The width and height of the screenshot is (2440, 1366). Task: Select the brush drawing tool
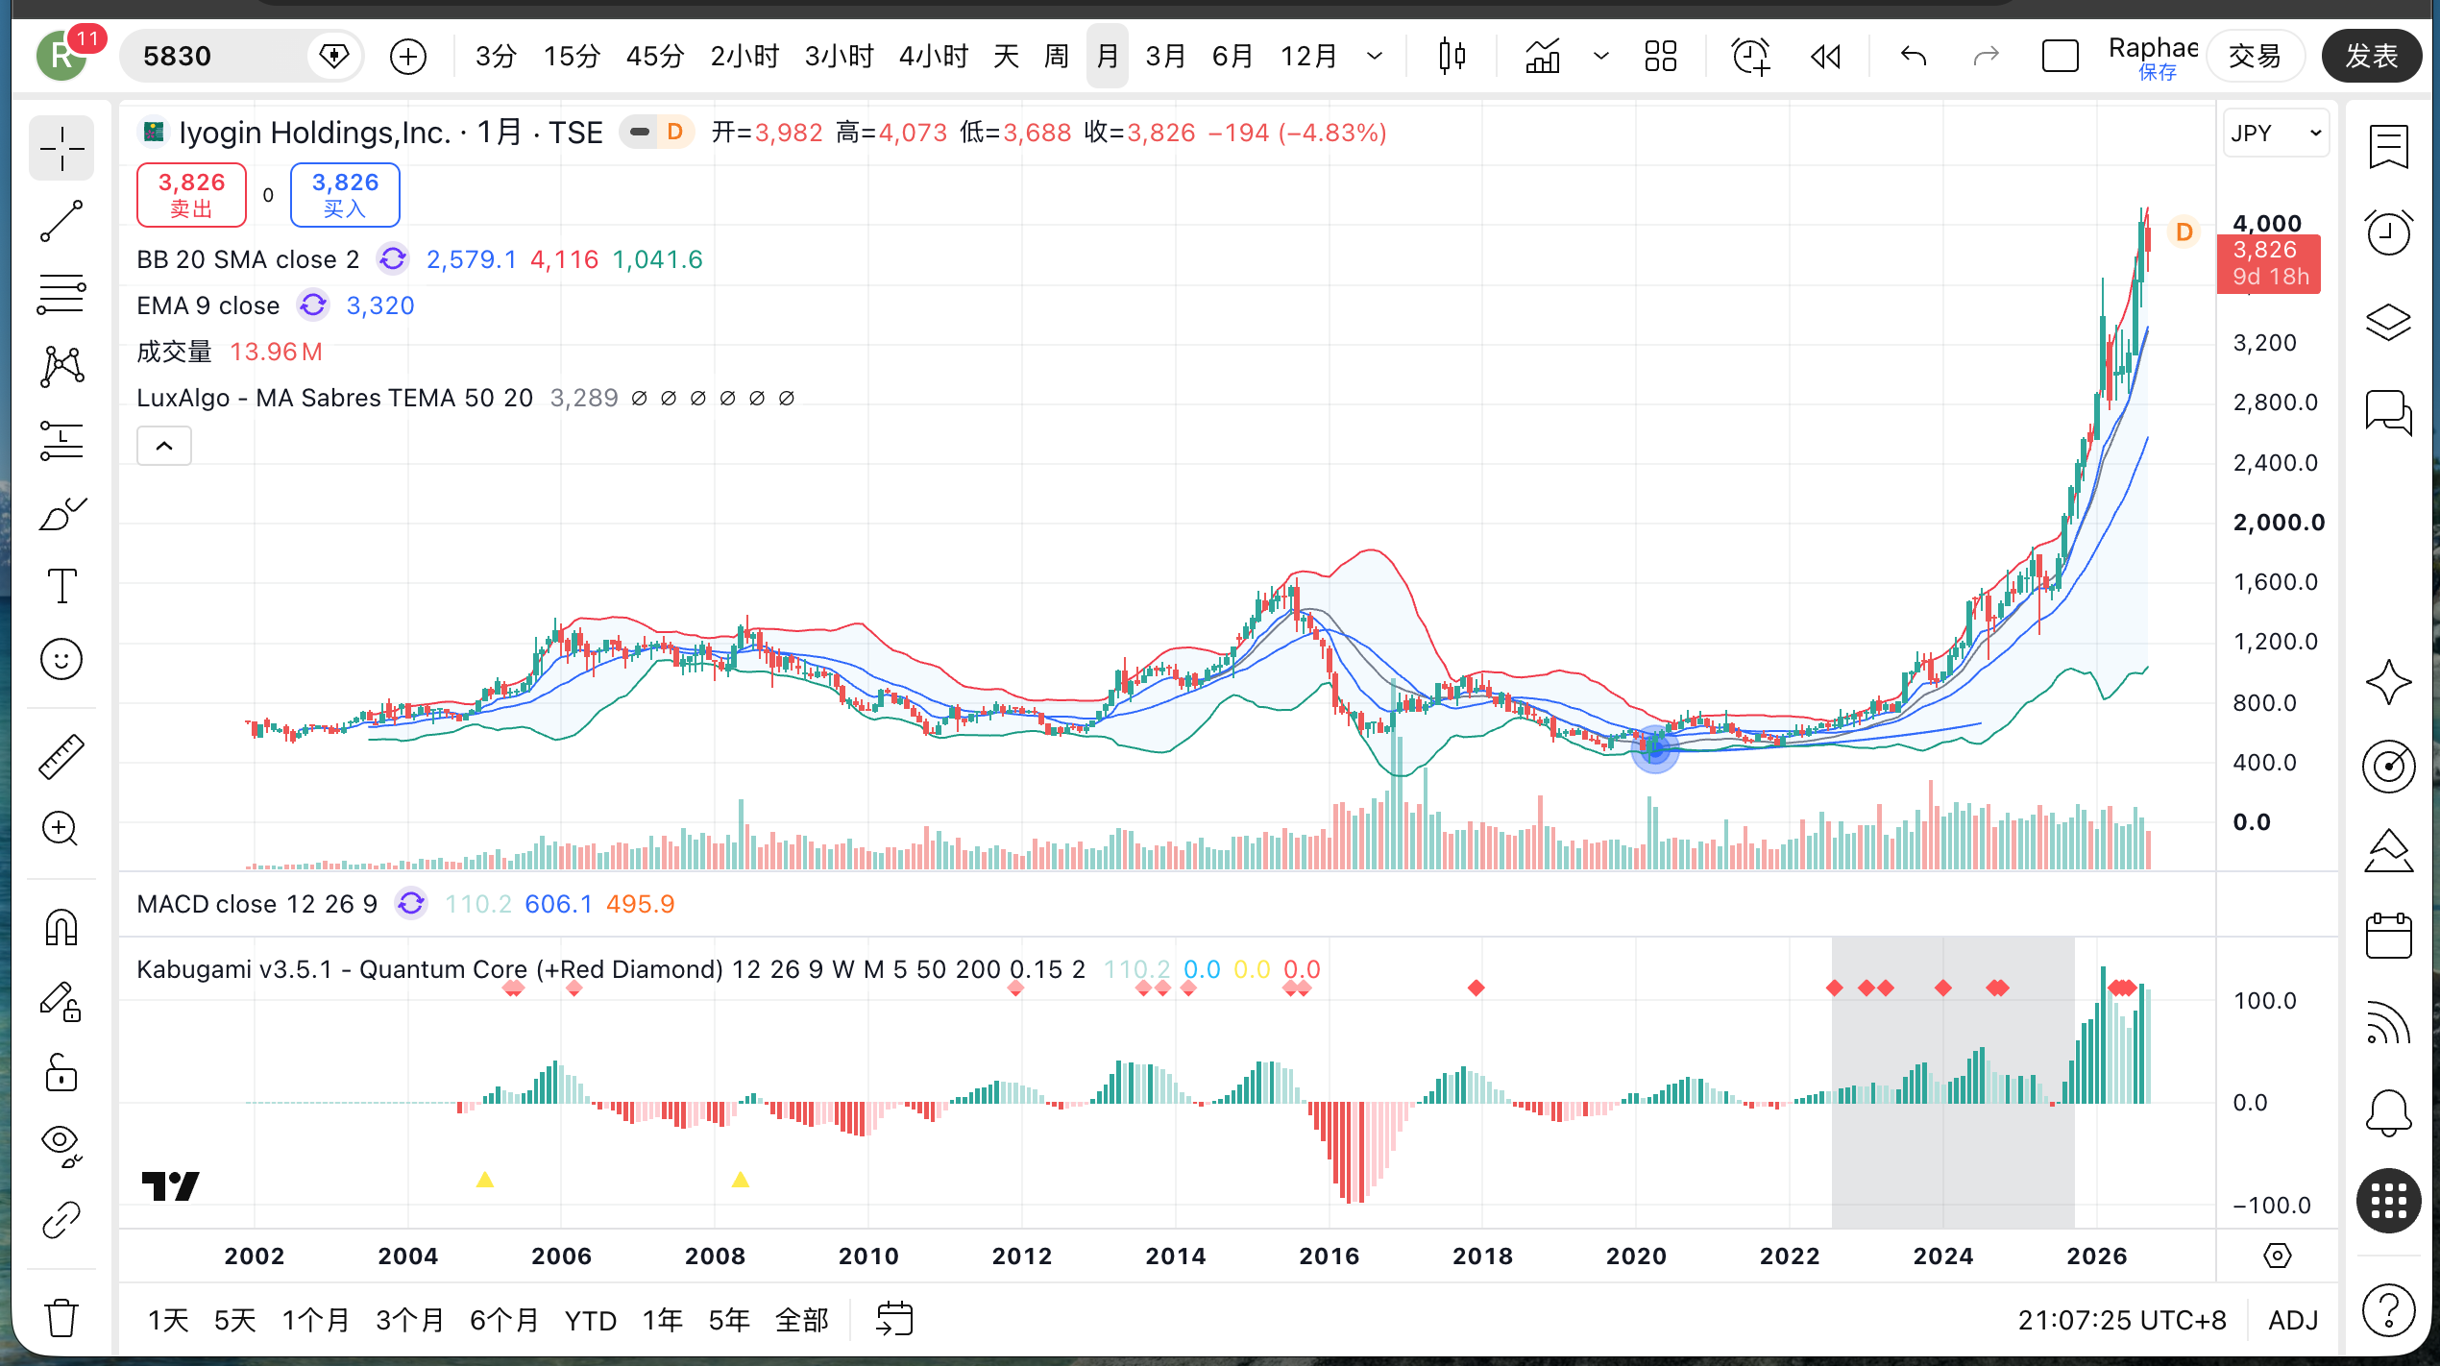pyautogui.click(x=61, y=514)
